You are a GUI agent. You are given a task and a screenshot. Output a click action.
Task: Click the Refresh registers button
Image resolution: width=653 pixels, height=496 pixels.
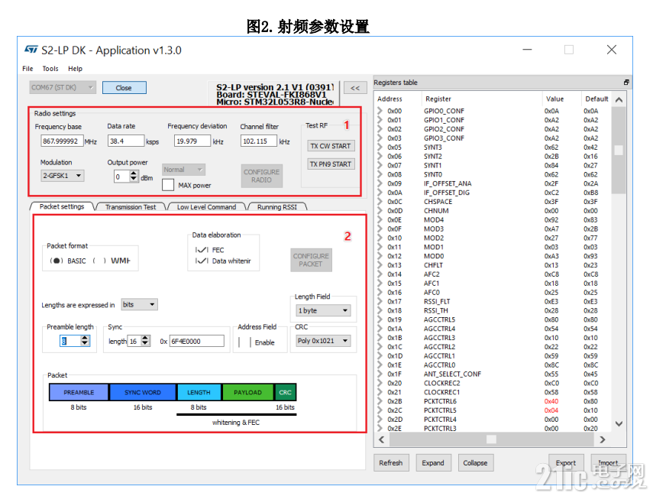[x=391, y=463]
